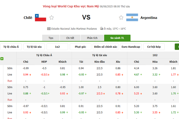Favorite Chile with the star icon
The width and height of the screenshot is (179, 119).
click(x=51, y=18)
